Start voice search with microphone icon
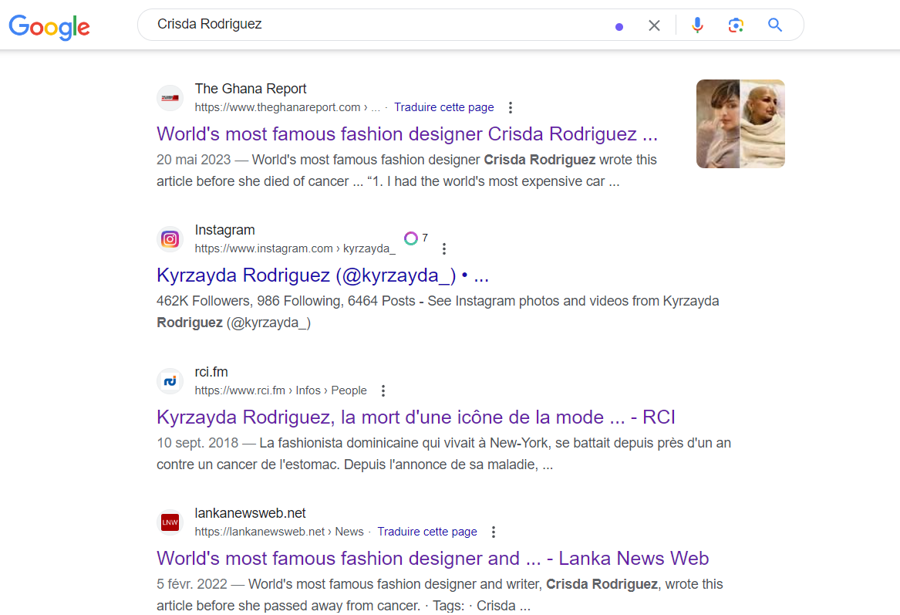Viewport: 900px width, 615px height. click(697, 25)
